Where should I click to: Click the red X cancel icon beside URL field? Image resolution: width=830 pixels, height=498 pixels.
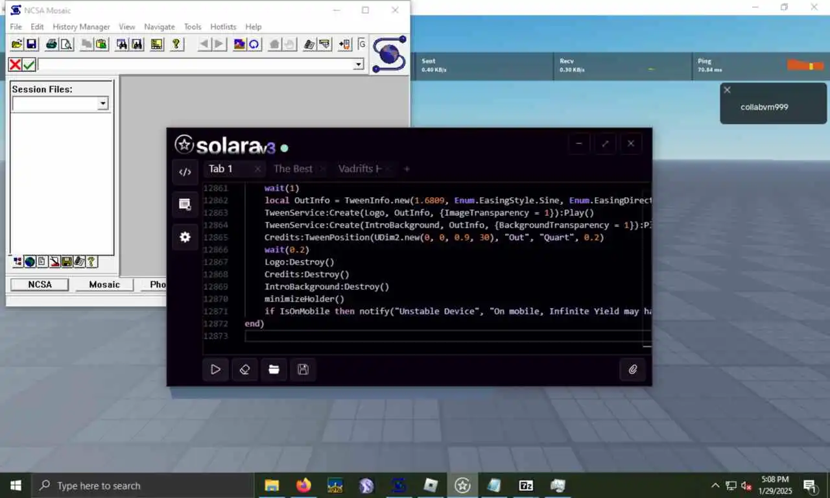(14, 64)
